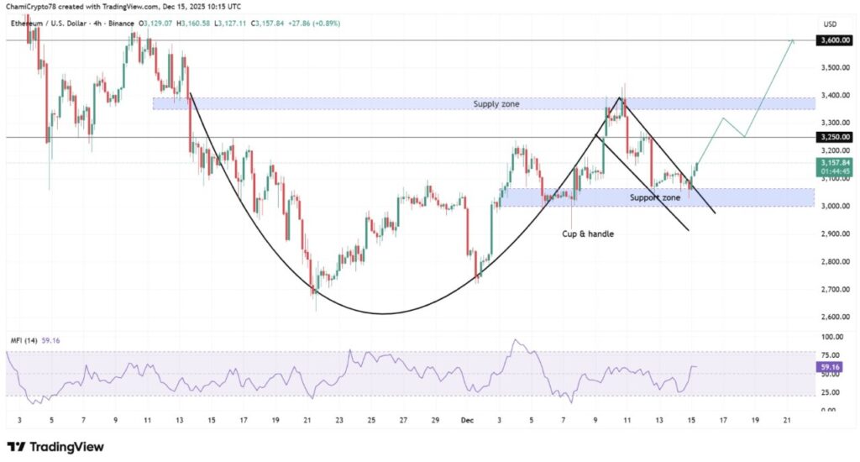860x462 pixels.
Task: Select the Supply zone text label
Action: pos(496,104)
